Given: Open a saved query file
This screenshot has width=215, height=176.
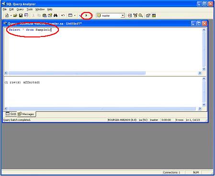Looking at the screenshot, I should (x=15, y=15).
